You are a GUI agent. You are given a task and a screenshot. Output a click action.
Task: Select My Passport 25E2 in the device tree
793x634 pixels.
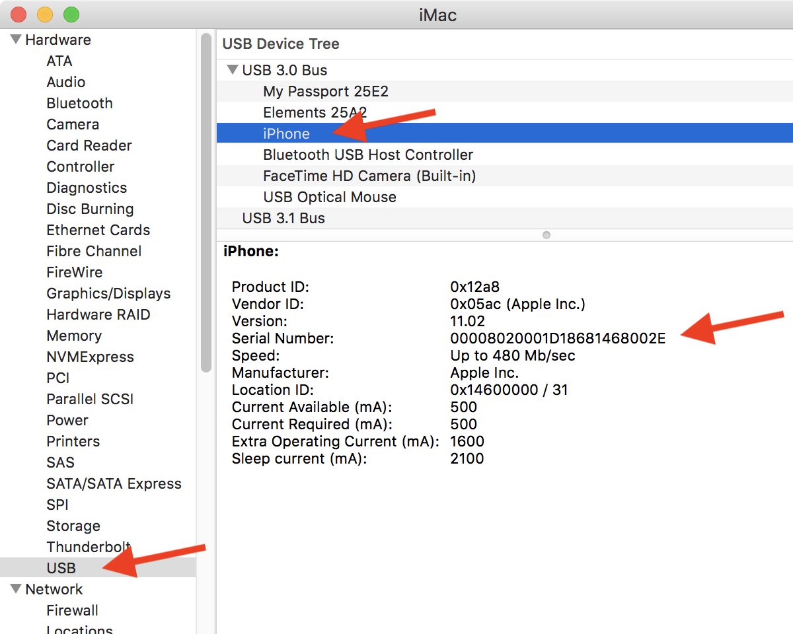point(325,91)
